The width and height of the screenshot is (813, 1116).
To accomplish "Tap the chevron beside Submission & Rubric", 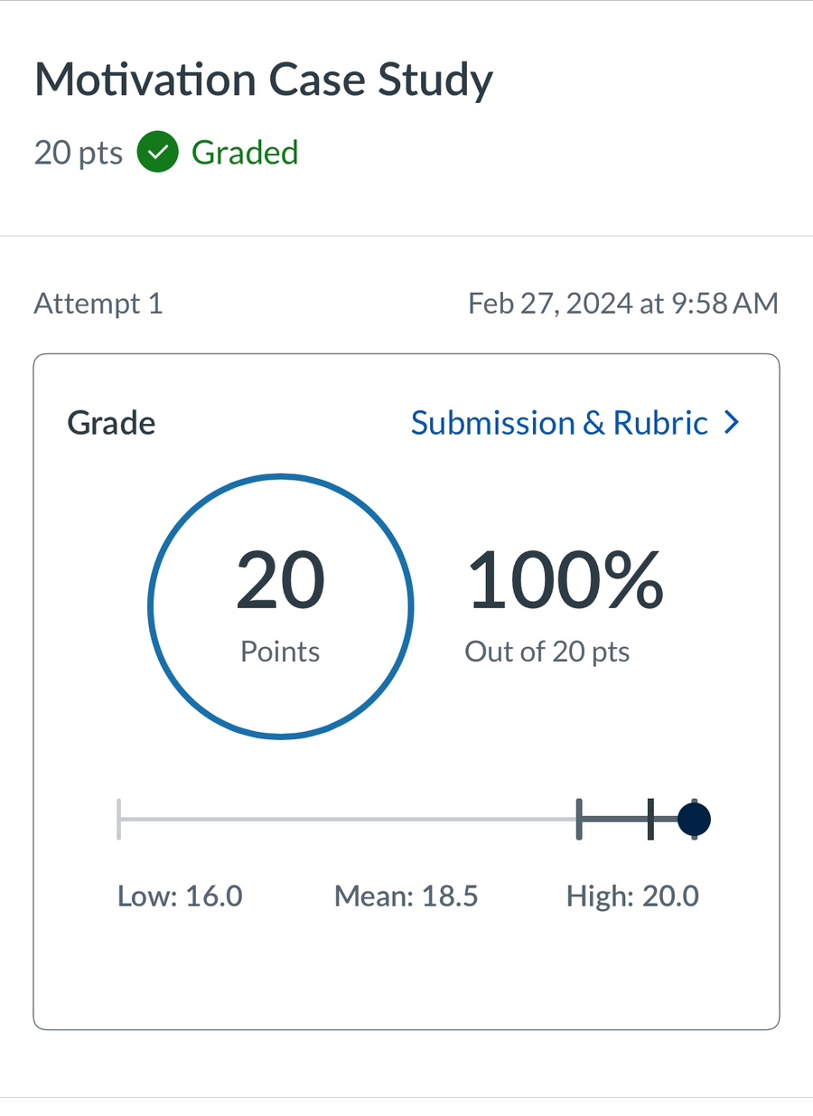I will 732,423.
